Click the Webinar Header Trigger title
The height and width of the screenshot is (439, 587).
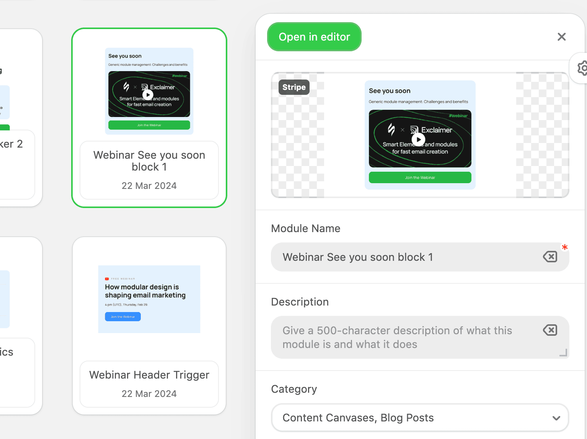tap(149, 375)
